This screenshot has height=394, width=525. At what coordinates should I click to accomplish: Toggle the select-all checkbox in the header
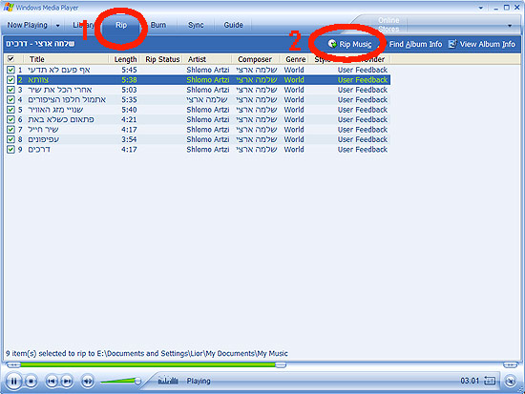10,59
